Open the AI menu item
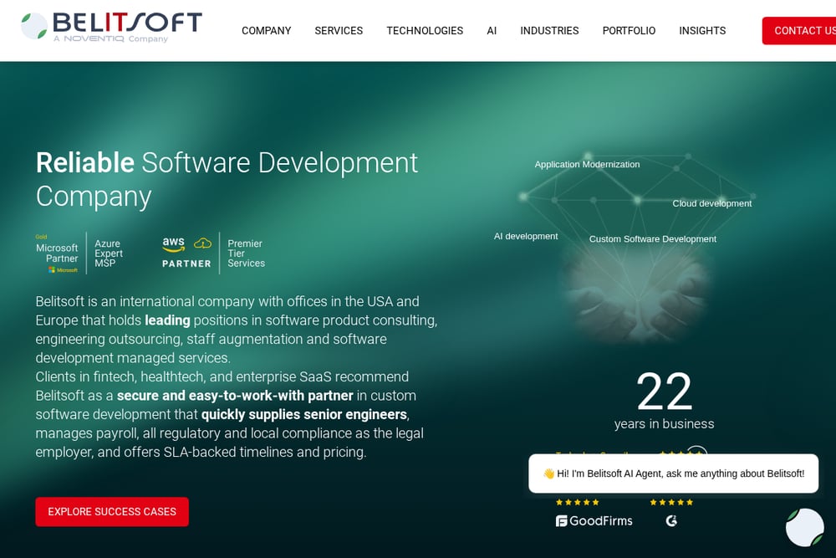This screenshot has width=836, height=558. (x=492, y=31)
